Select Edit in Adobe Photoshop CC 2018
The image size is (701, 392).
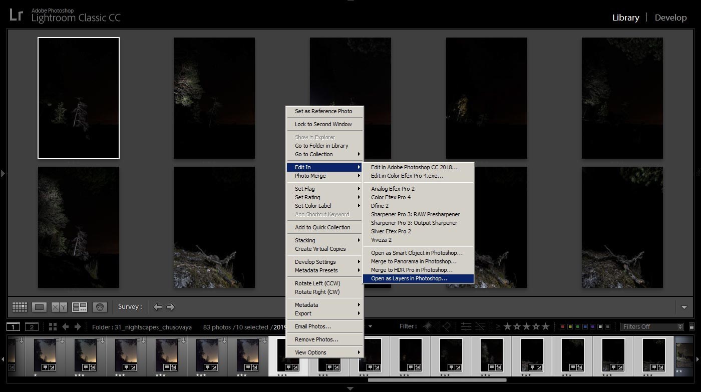click(414, 167)
